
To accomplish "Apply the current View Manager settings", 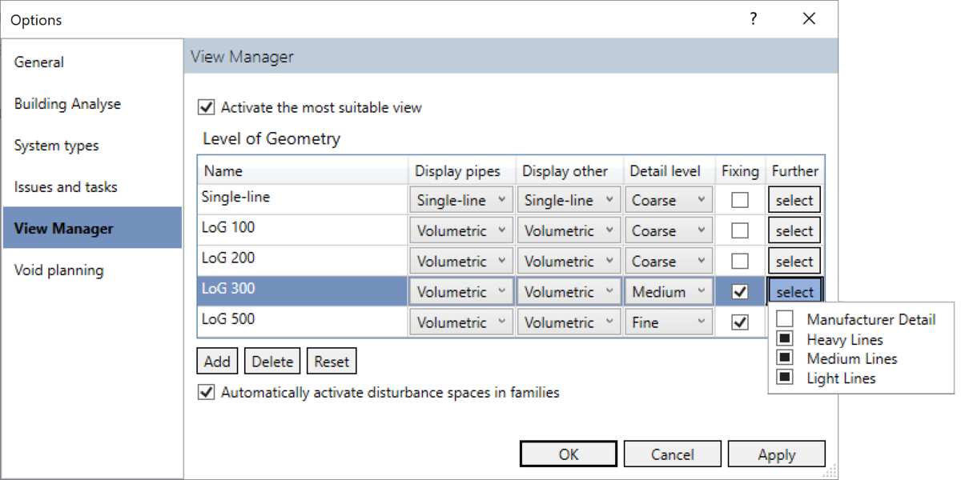I will pos(776,454).
